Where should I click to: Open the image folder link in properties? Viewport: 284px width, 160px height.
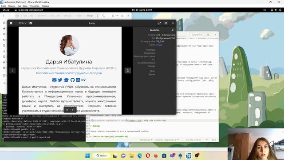click(x=159, y=45)
